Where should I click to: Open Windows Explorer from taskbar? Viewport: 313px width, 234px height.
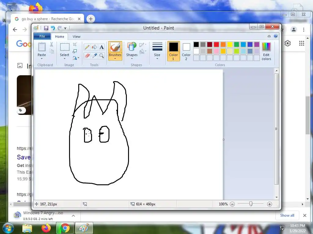pyautogui.click(x=27, y=228)
